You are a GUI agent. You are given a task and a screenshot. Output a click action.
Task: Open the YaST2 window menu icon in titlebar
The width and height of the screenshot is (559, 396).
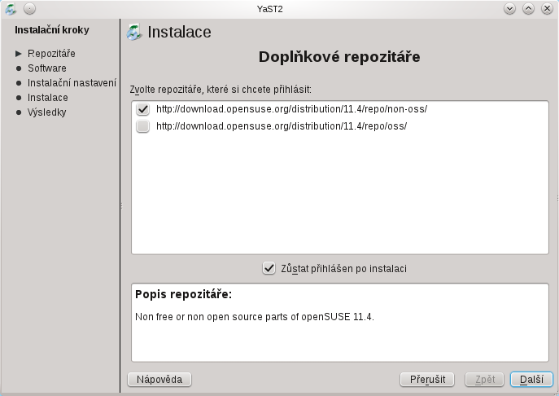11,9
